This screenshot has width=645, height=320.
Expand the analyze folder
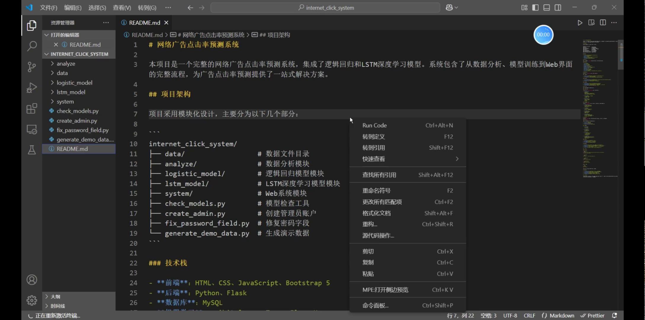coord(79,64)
